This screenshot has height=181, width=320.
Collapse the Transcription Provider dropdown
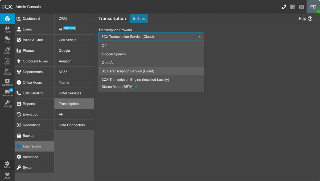click(200, 37)
